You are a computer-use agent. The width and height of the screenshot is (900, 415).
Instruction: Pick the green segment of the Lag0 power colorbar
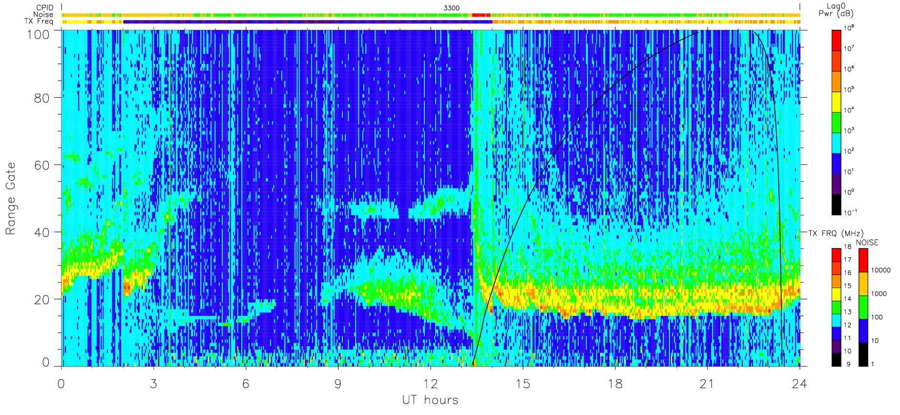[x=837, y=123]
